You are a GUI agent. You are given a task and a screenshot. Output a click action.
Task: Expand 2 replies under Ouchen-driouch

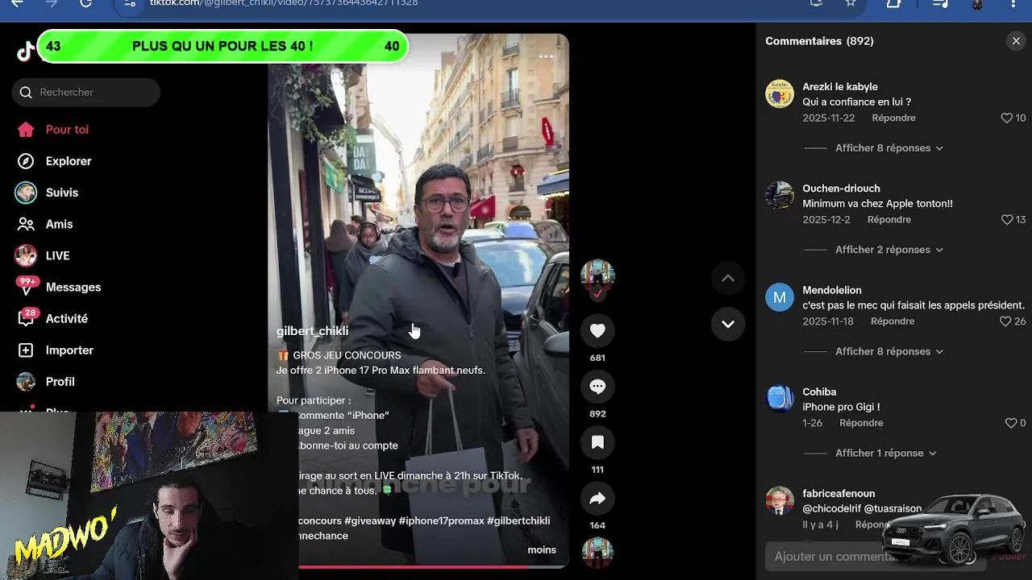pyautogui.click(x=888, y=250)
